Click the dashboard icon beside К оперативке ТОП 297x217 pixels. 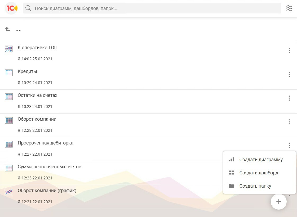coord(9,49)
